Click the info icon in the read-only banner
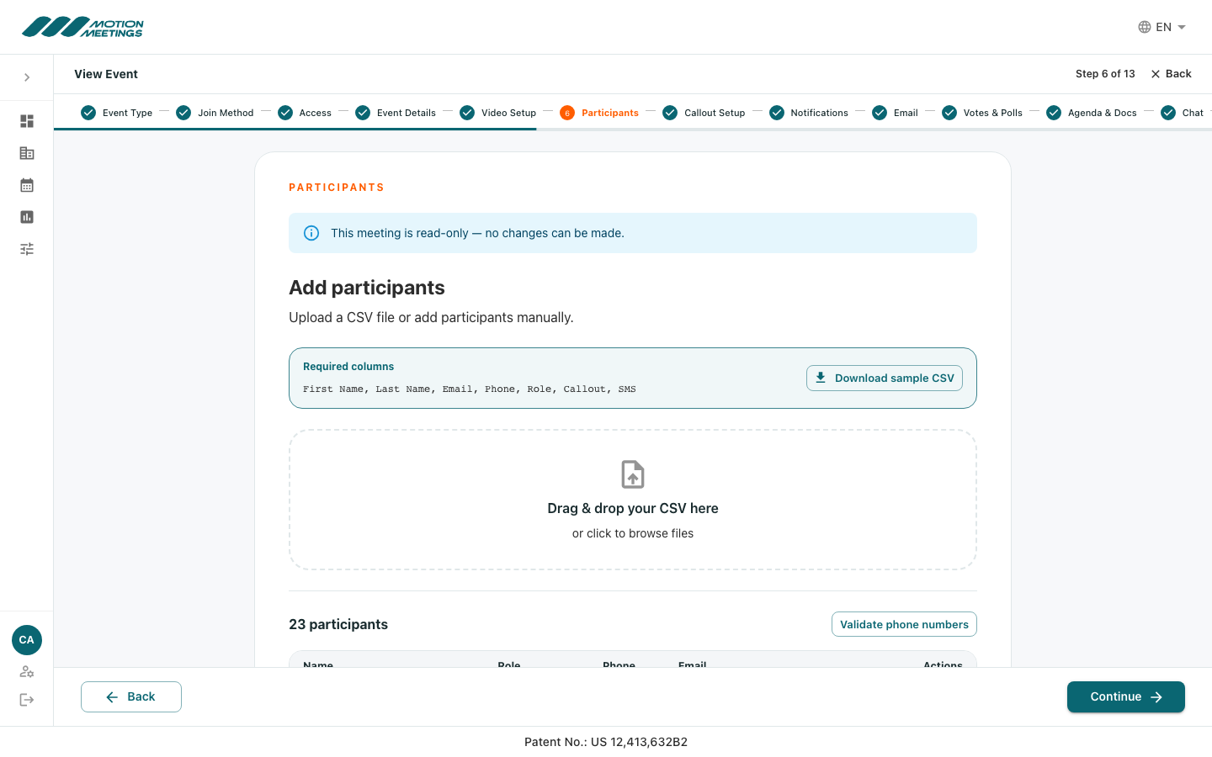 pos(311,233)
